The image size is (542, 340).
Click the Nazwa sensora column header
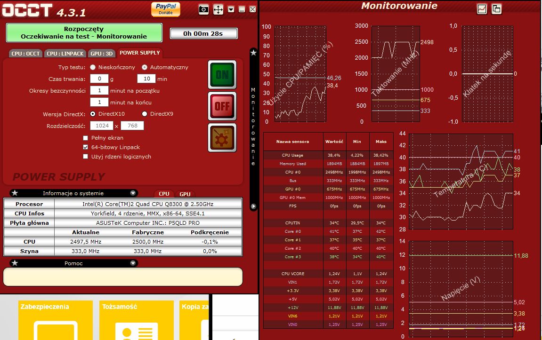point(292,142)
